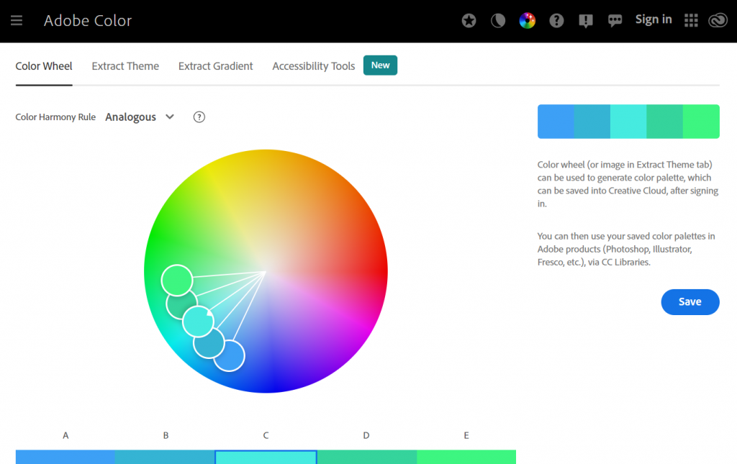The image size is (737, 464).
Task: Select the Accessibility Tools tab
Action: 313,65
